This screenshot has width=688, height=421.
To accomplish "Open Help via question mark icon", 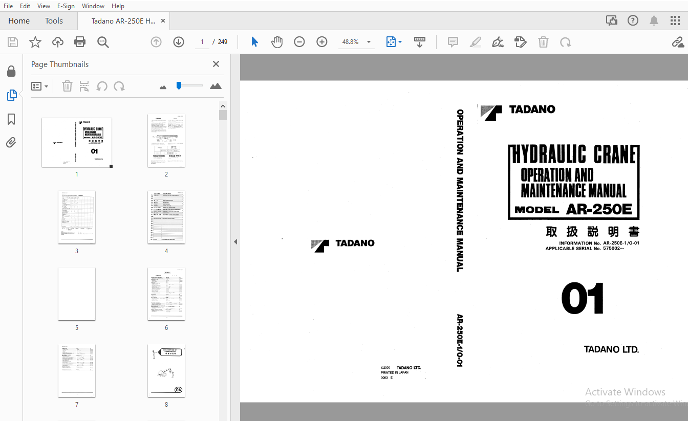I will pyautogui.click(x=633, y=20).
